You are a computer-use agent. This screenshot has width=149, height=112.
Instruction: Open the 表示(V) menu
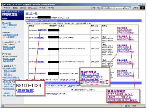click(x=23, y=8)
